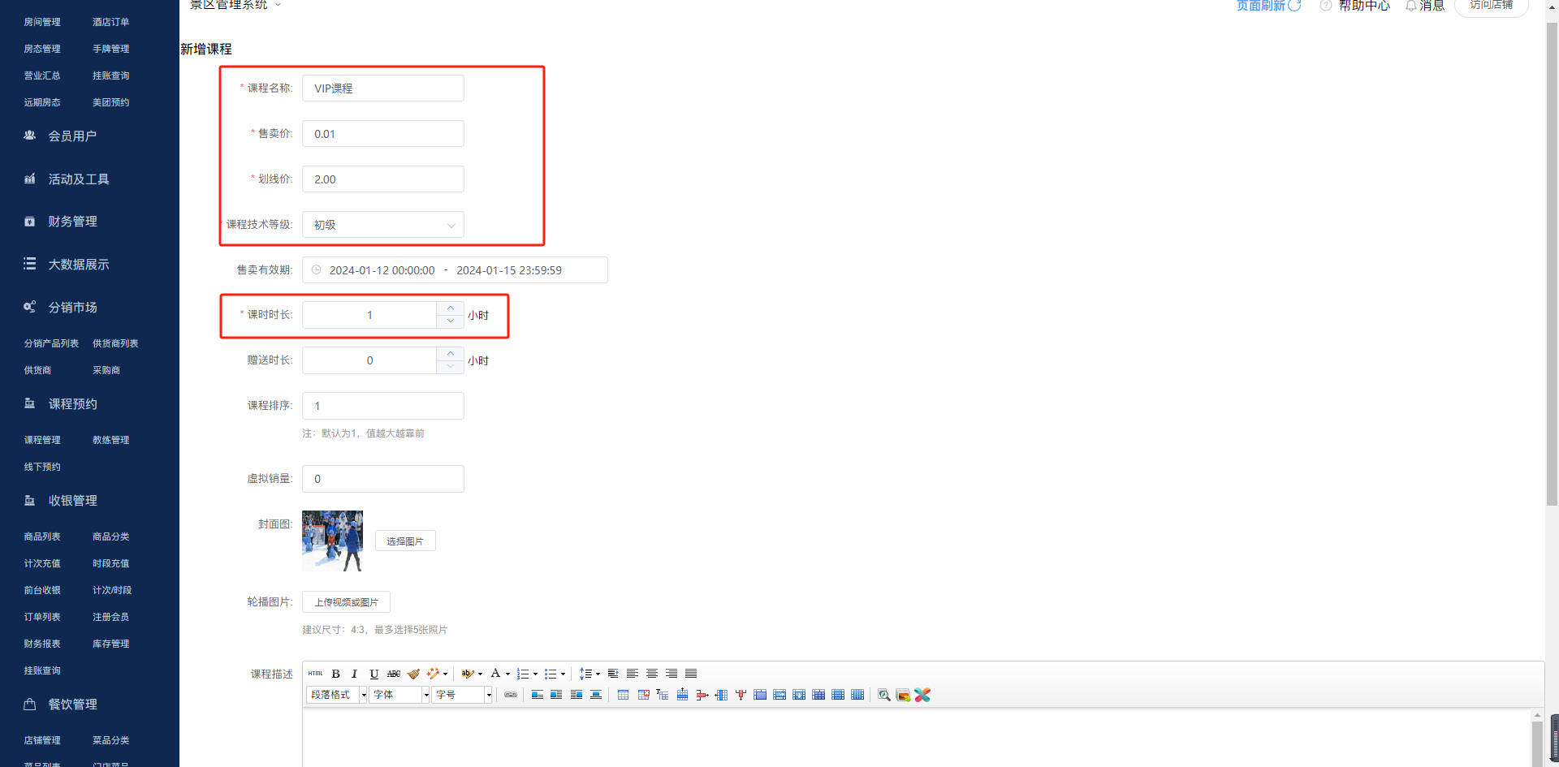The image size is (1559, 767).
Task: Decrease the 赠送时长 value by one
Action: tap(450, 367)
